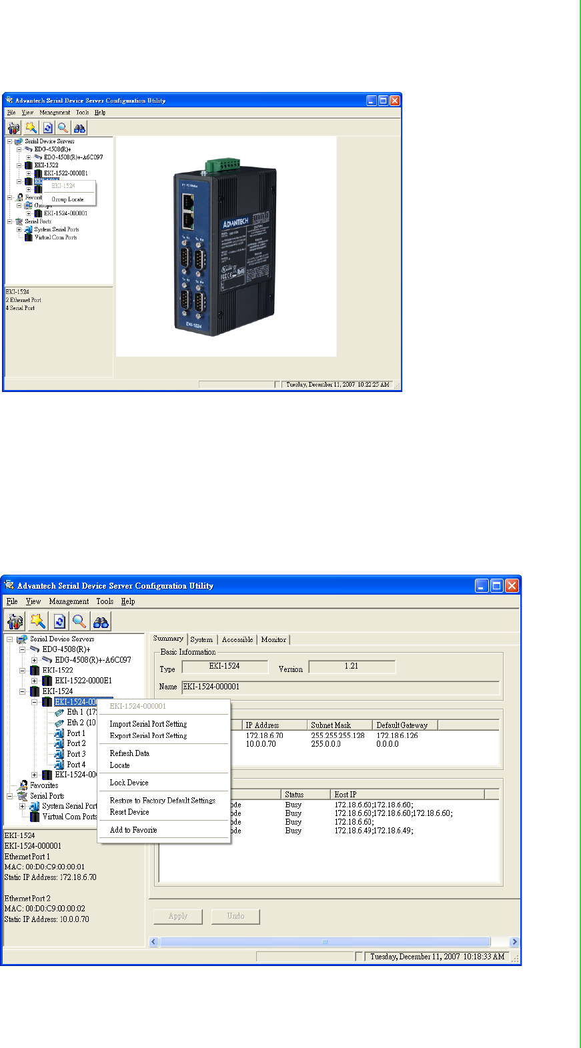Image resolution: width=581 pixels, height=1048 pixels.
Task: Open the Tools menu in the device-photo window
Action: click(x=82, y=113)
